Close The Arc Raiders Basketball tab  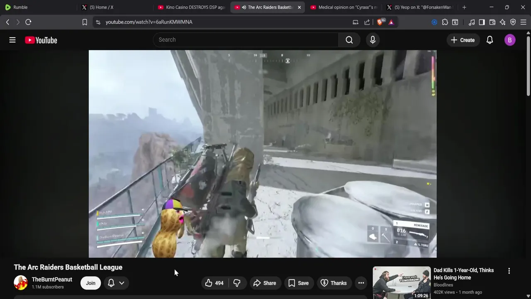[299, 7]
